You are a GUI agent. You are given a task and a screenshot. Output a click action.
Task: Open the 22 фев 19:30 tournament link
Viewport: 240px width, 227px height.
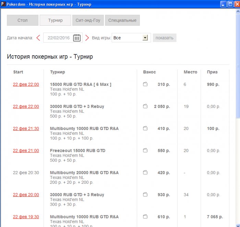[26, 217]
